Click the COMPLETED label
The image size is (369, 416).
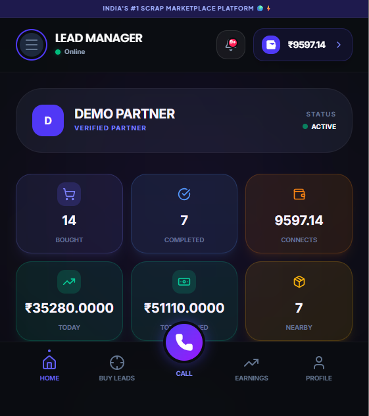(184, 240)
